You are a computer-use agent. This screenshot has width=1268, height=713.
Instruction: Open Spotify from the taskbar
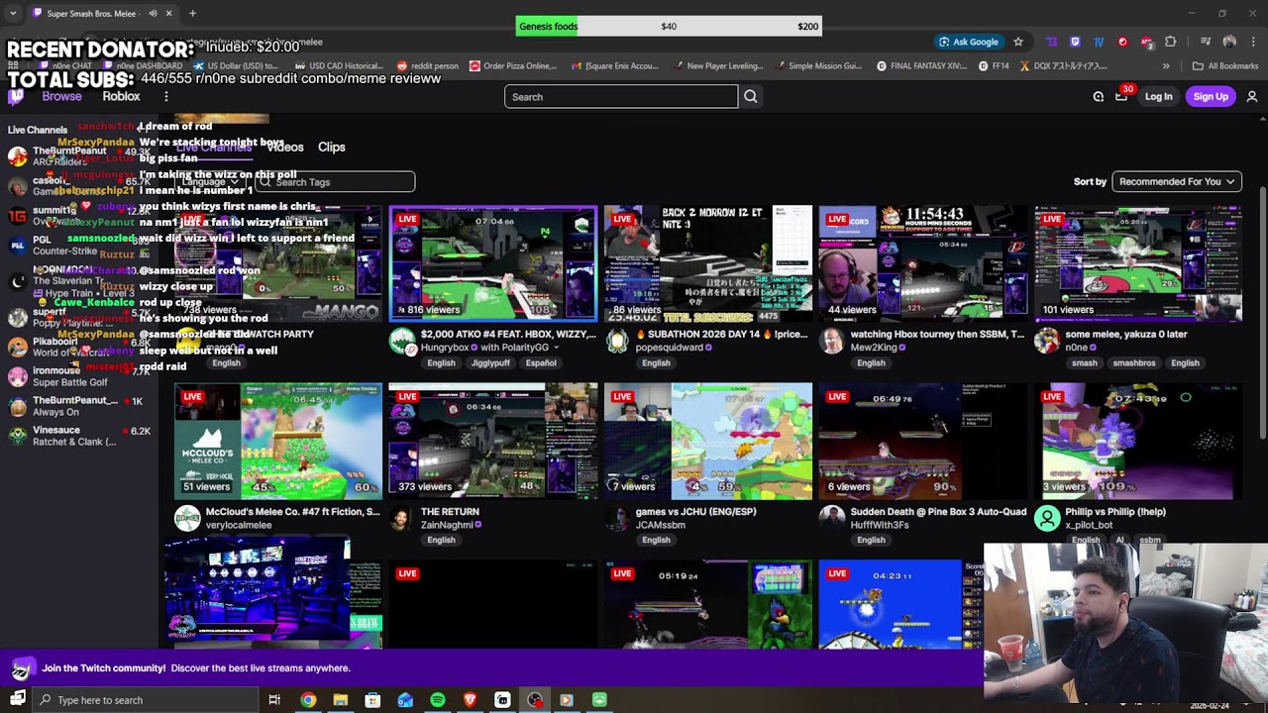(x=438, y=700)
